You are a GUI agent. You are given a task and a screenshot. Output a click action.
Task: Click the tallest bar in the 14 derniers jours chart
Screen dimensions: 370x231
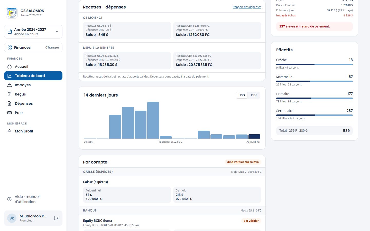[153, 120]
